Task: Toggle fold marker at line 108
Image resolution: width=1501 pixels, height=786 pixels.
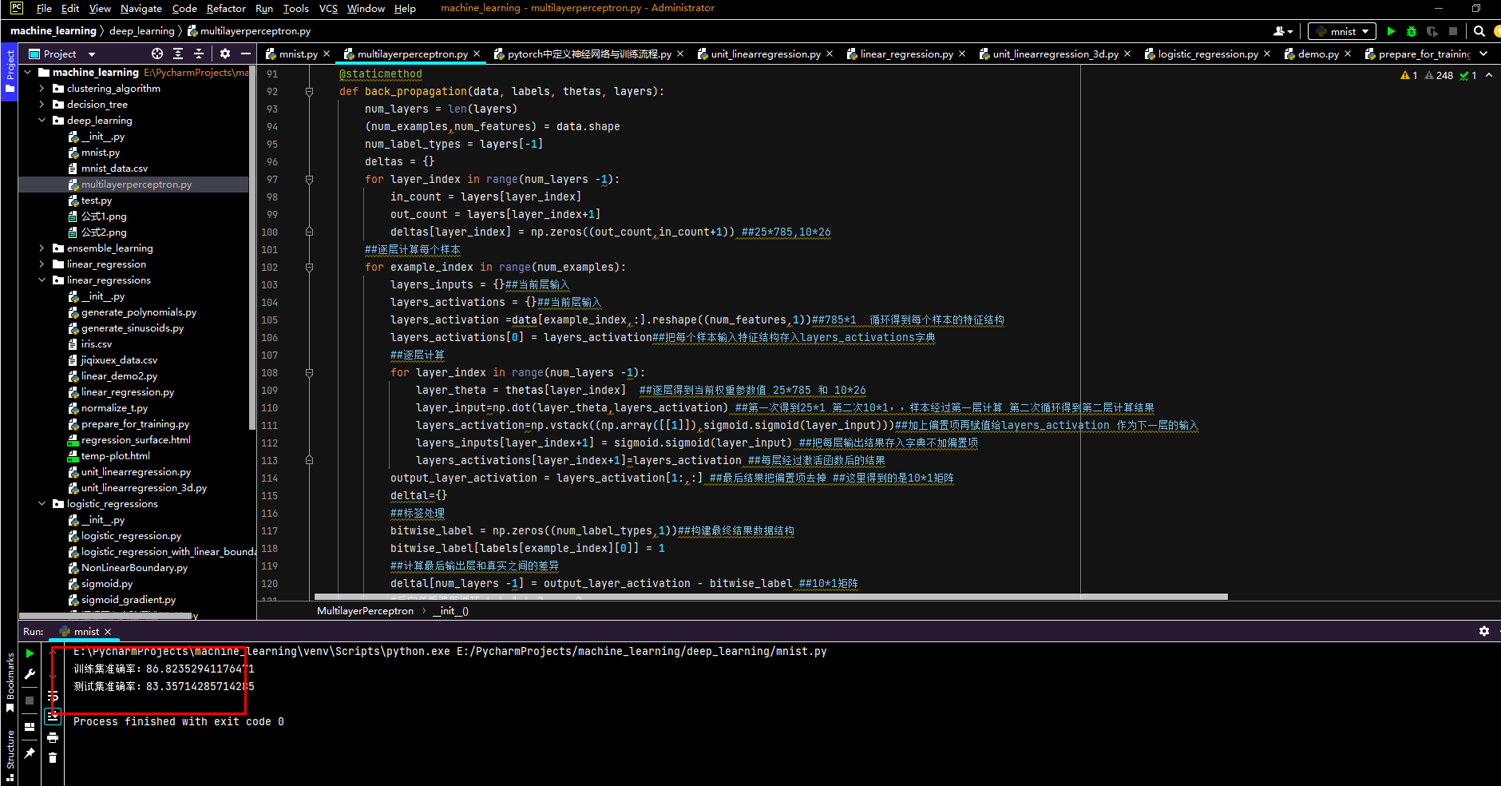Action: (309, 373)
